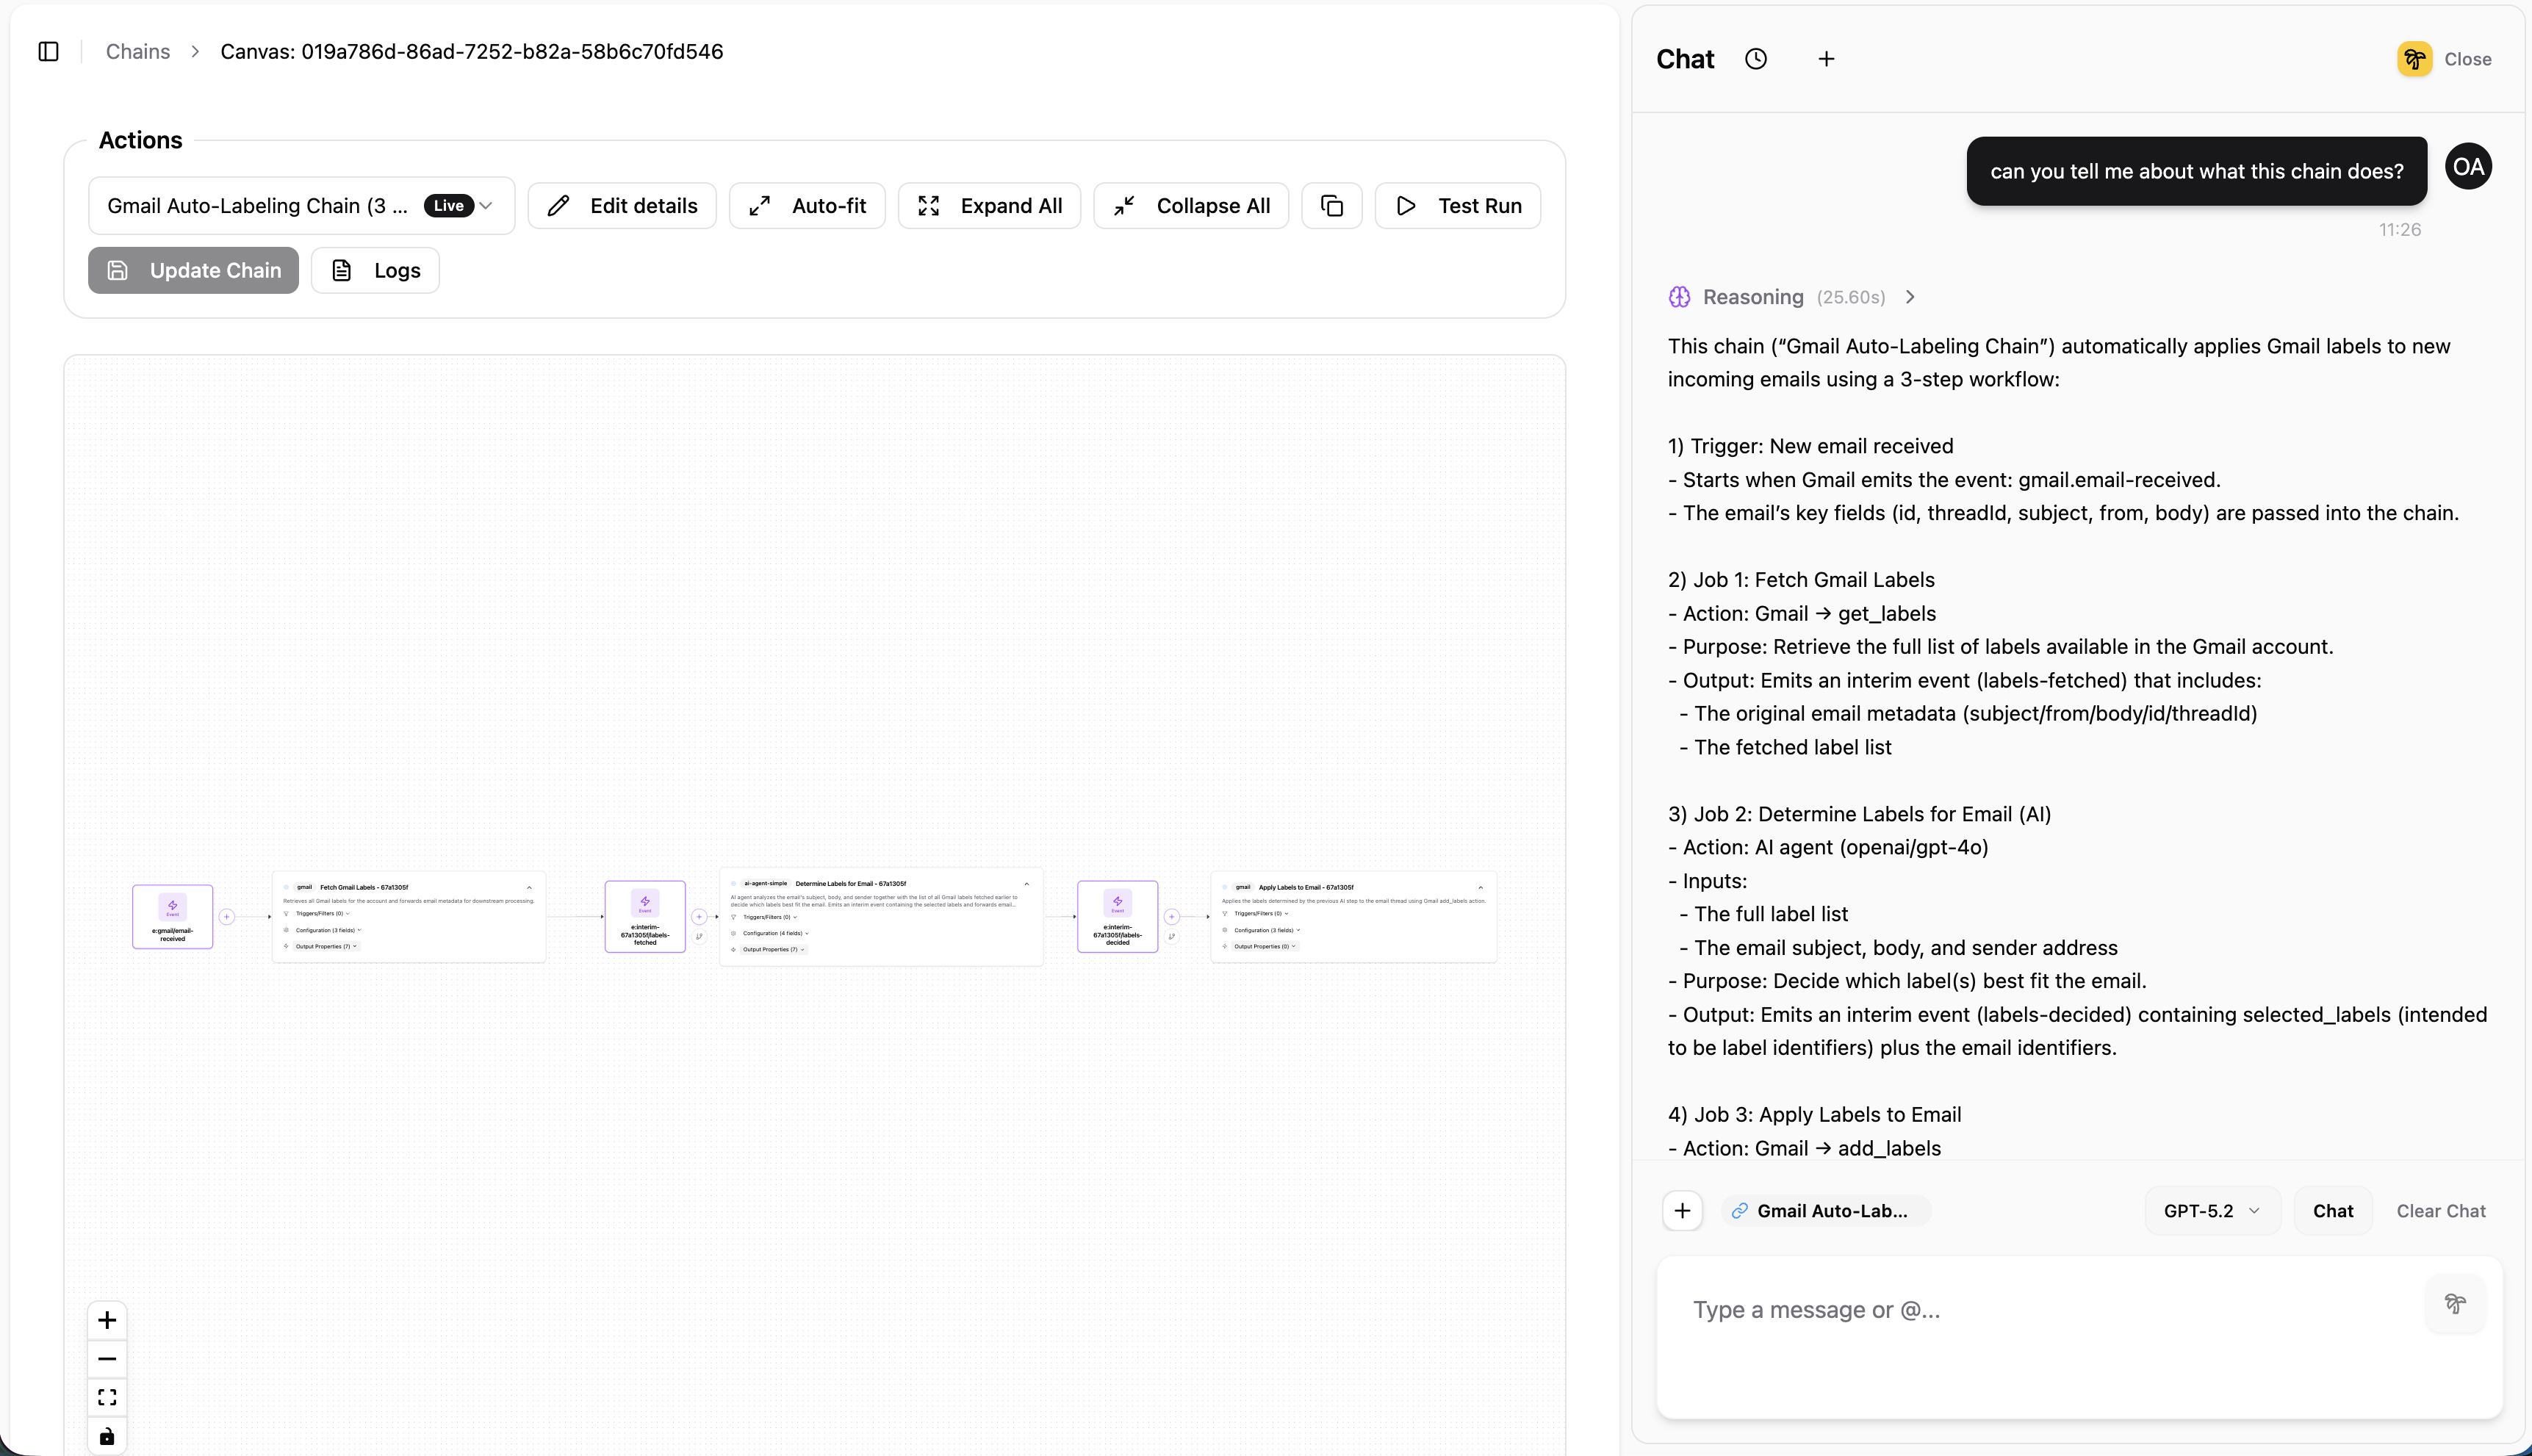Image resolution: width=2532 pixels, height=1456 pixels.
Task: Toggle the canvas lock
Action: (x=107, y=1436)
